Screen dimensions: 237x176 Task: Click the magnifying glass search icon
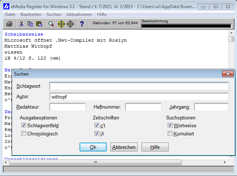(51, 24)
